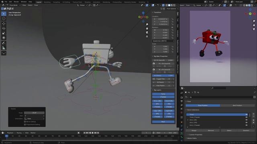The height and width of the screenshot is (144, 257).
Task: Open the Tool properties tab icon
Action: (x=182, y=93)
